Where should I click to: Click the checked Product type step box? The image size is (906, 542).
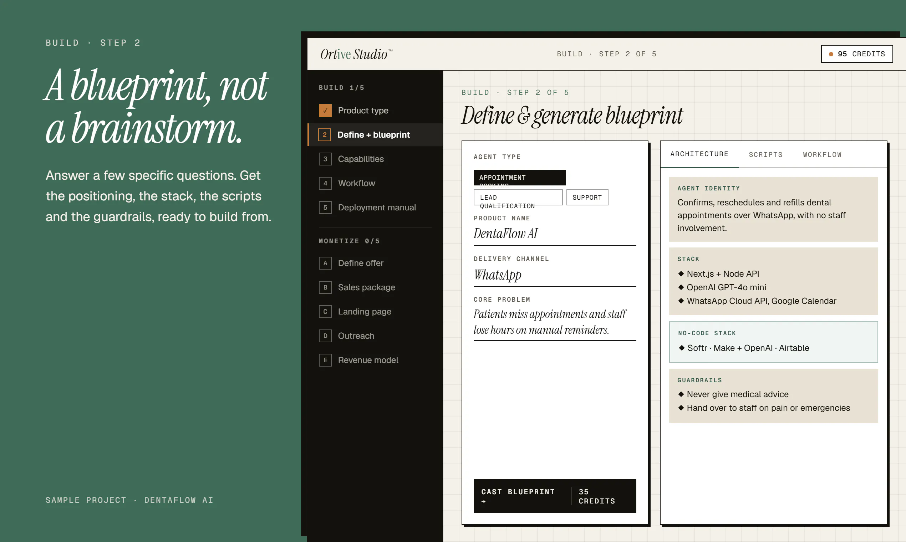pos(325,110)
